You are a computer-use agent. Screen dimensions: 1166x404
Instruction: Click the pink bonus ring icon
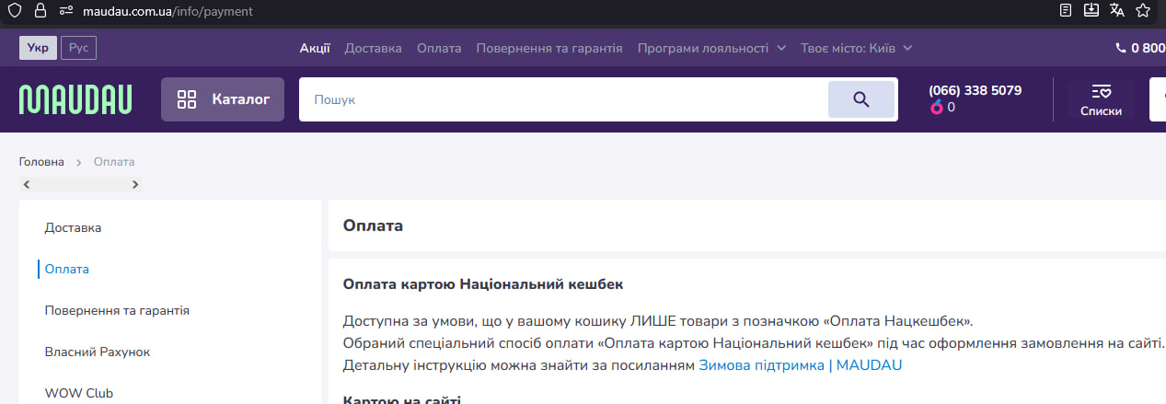(937, 108)
